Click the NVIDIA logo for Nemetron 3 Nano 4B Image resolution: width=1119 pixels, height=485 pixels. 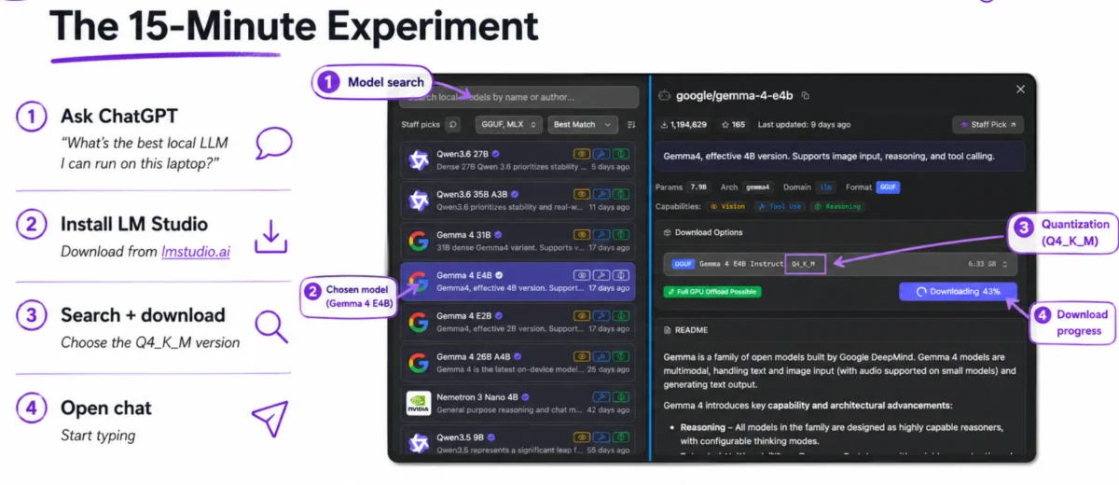(419, 402)
